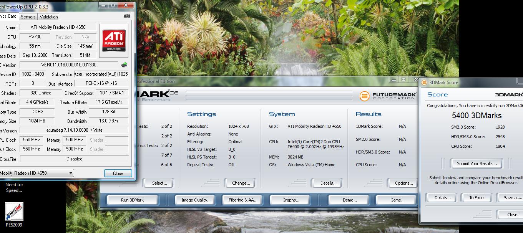523x233 pixels.
Task: Click the RV730 GPU field
Action: [35, 37]
